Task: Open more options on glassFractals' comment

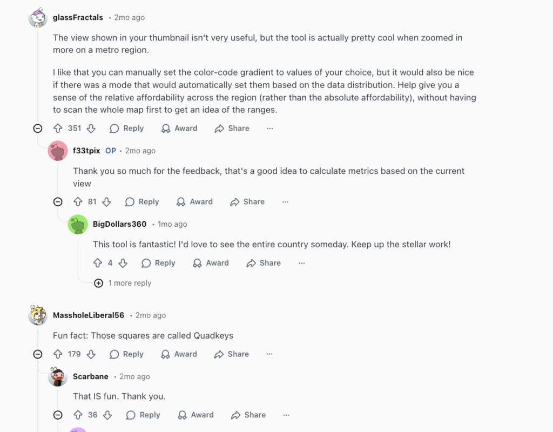Action: [x=269, y=129]
